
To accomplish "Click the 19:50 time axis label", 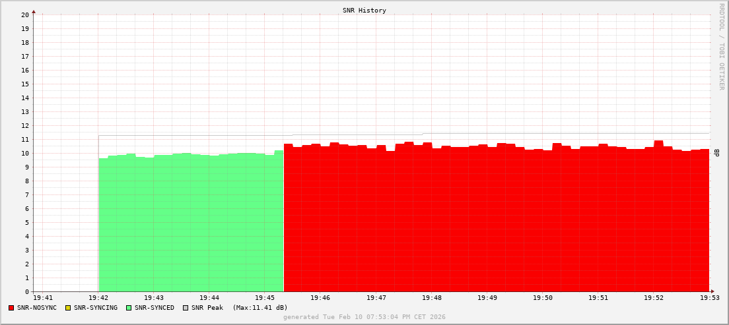I will click(x=542, y=298).
